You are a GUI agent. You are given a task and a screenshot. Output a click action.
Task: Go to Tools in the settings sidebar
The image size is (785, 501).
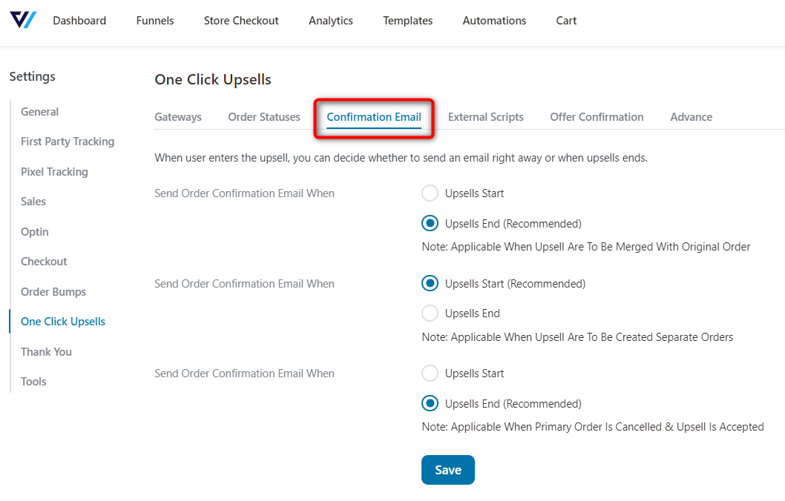pyautogui.click(x=33, y=382)
